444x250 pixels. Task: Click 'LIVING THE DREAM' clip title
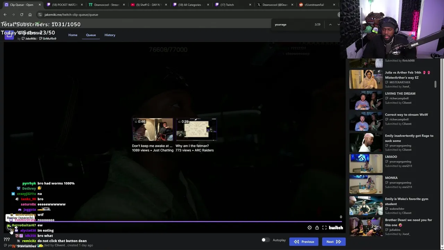tap(400, 93)
